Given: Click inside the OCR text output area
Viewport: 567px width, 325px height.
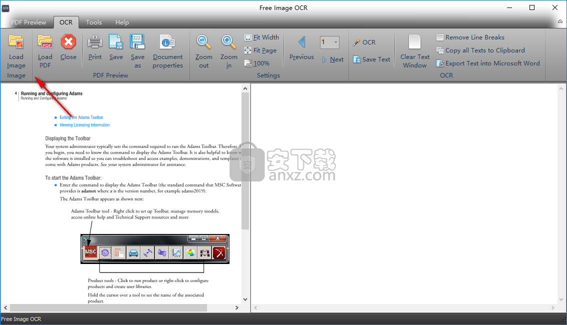Looking at the screenshot, I should (403, 194).
